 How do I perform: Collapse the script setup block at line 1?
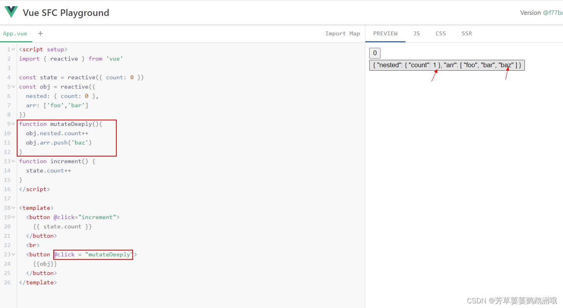(x=14, y=49)
